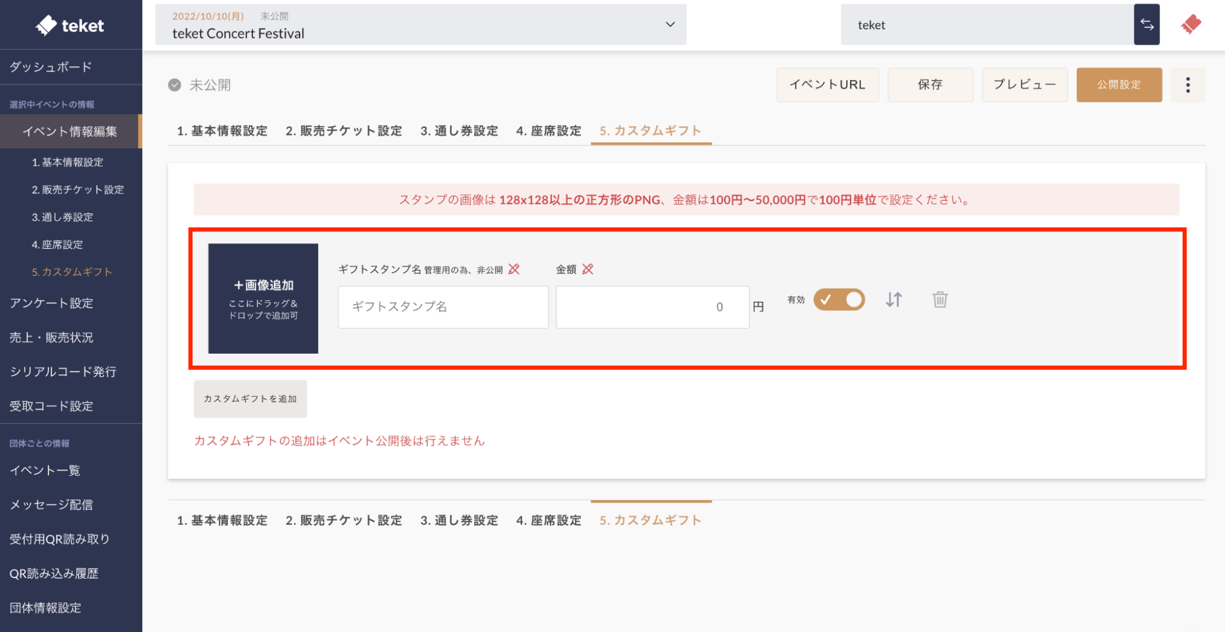Click the pencil icon beside ギフトスタンプ名

point(514,269)
